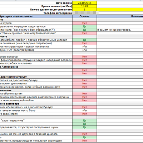Click the 'саться на диагностику/услугу' criterion cell
The image size is (143, 143).
(36, 80)
